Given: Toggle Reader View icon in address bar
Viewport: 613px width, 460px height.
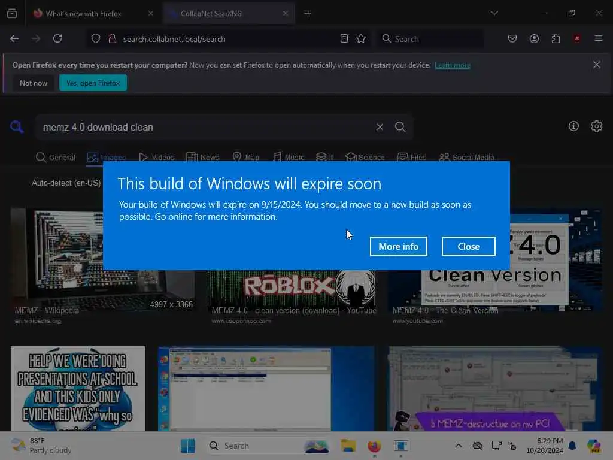Looking at the screenshot, I should (x=344, y=38).
